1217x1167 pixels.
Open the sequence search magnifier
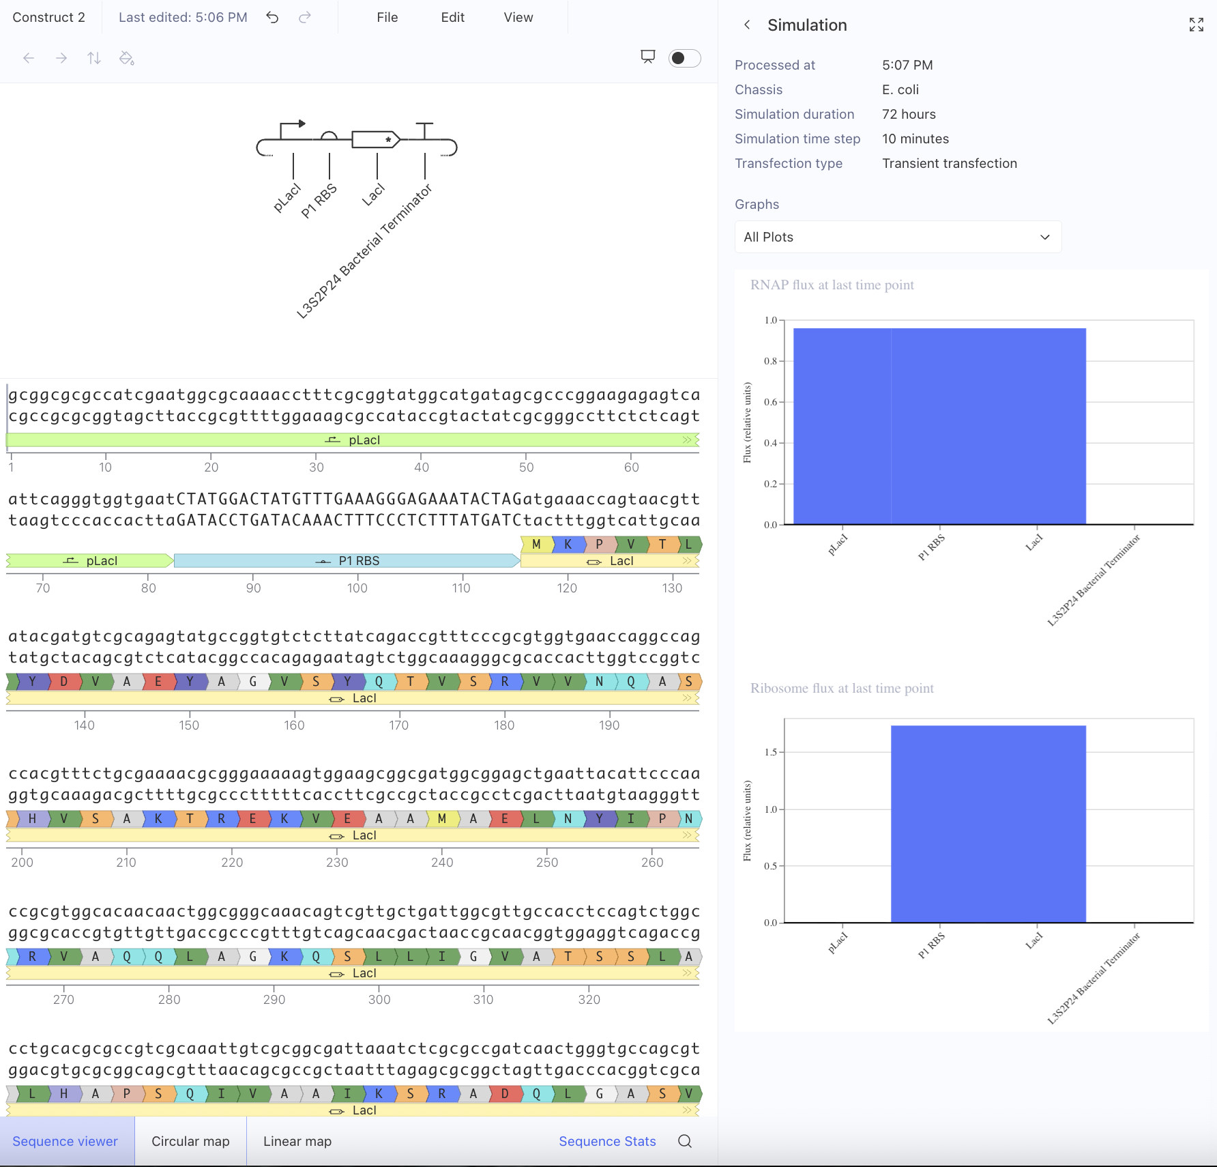tap(685, 1141)
